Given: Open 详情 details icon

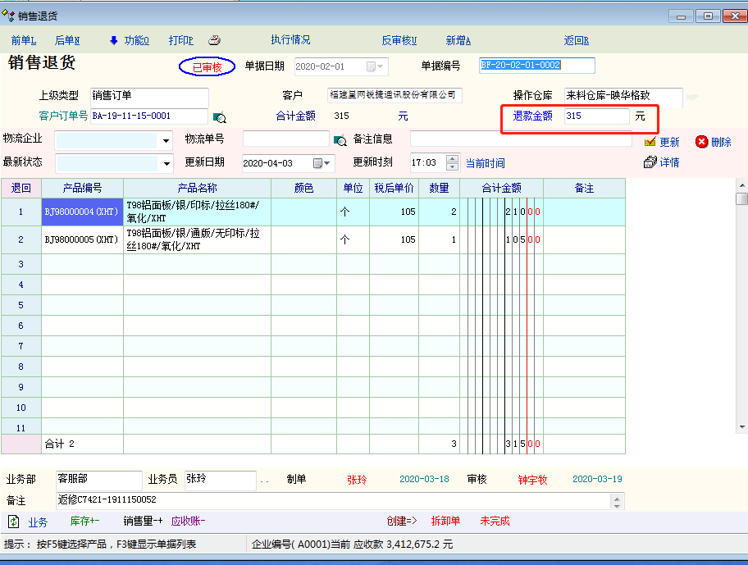Looking at the screenshot, I should click(650, 162).
